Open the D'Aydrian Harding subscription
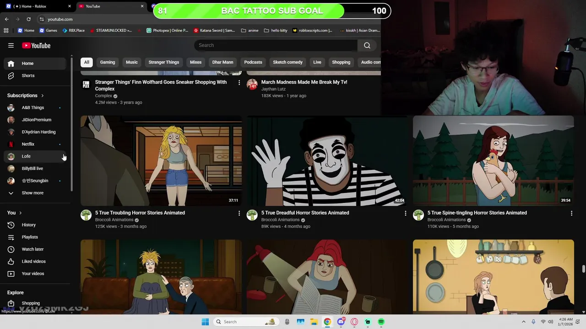The image size is (586, 329). pyautogui.click(x=35, y=132)
